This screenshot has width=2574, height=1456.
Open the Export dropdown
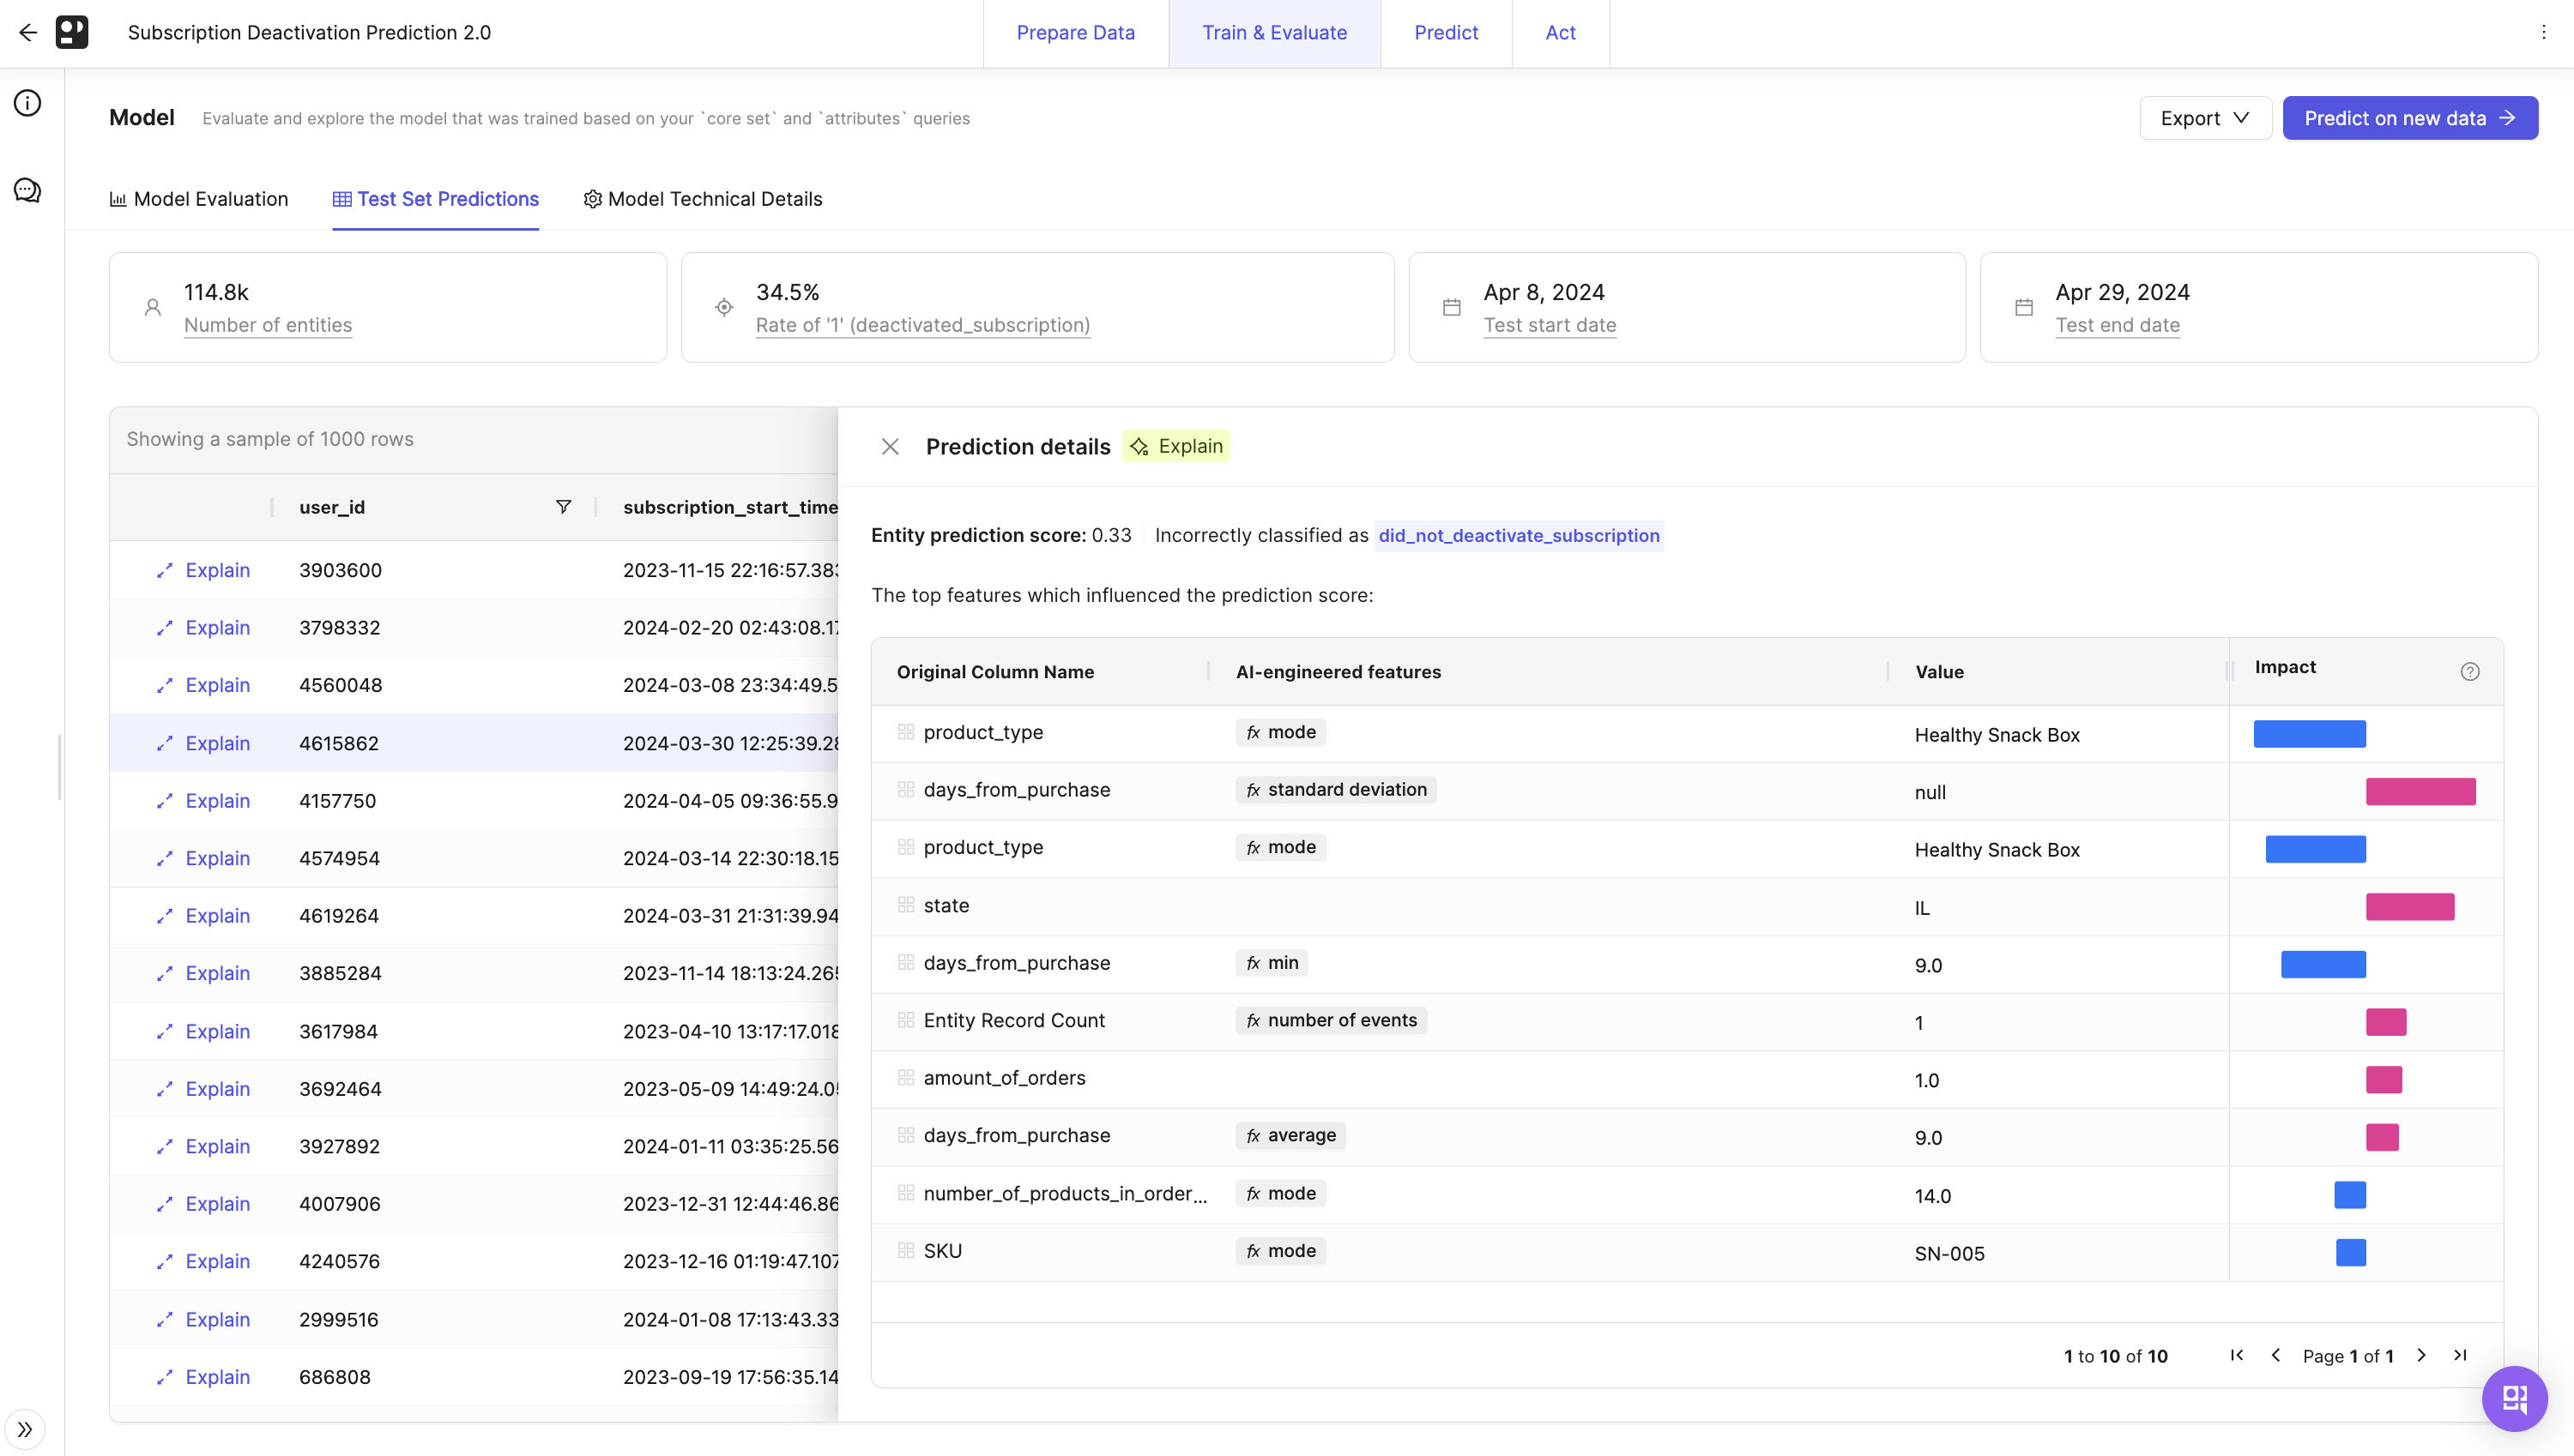click(2205, 118)
